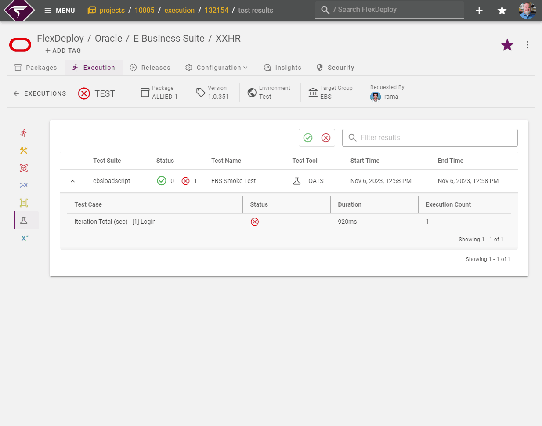Open the user avatar profile menu
The width and height of the screenshot is (542, 426).
point(527,11)
